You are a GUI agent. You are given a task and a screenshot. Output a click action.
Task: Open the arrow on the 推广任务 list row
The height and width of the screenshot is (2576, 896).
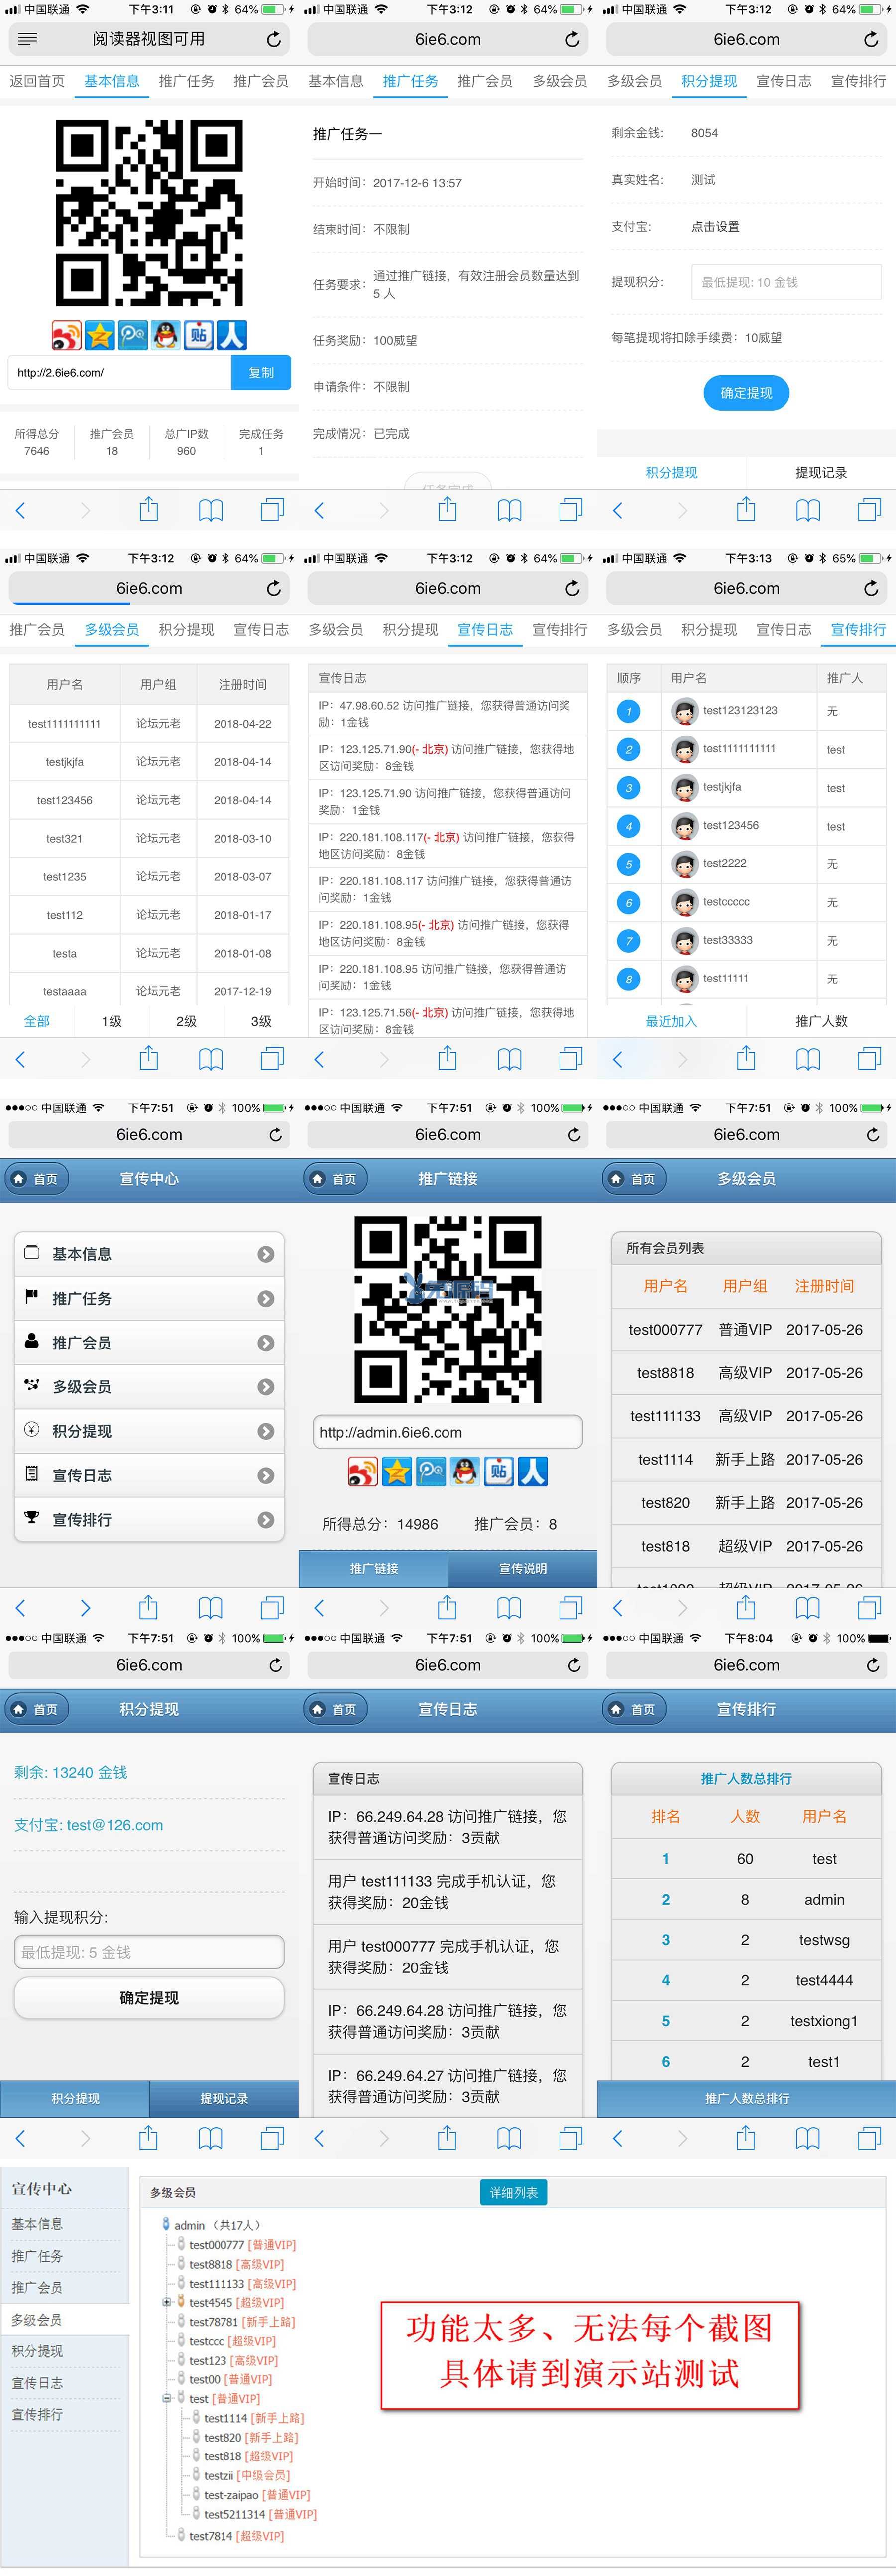(x=266, y=1298)
